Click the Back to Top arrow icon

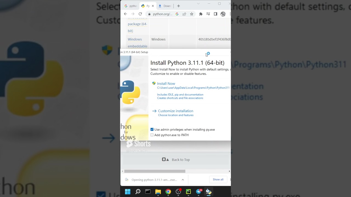165,160
